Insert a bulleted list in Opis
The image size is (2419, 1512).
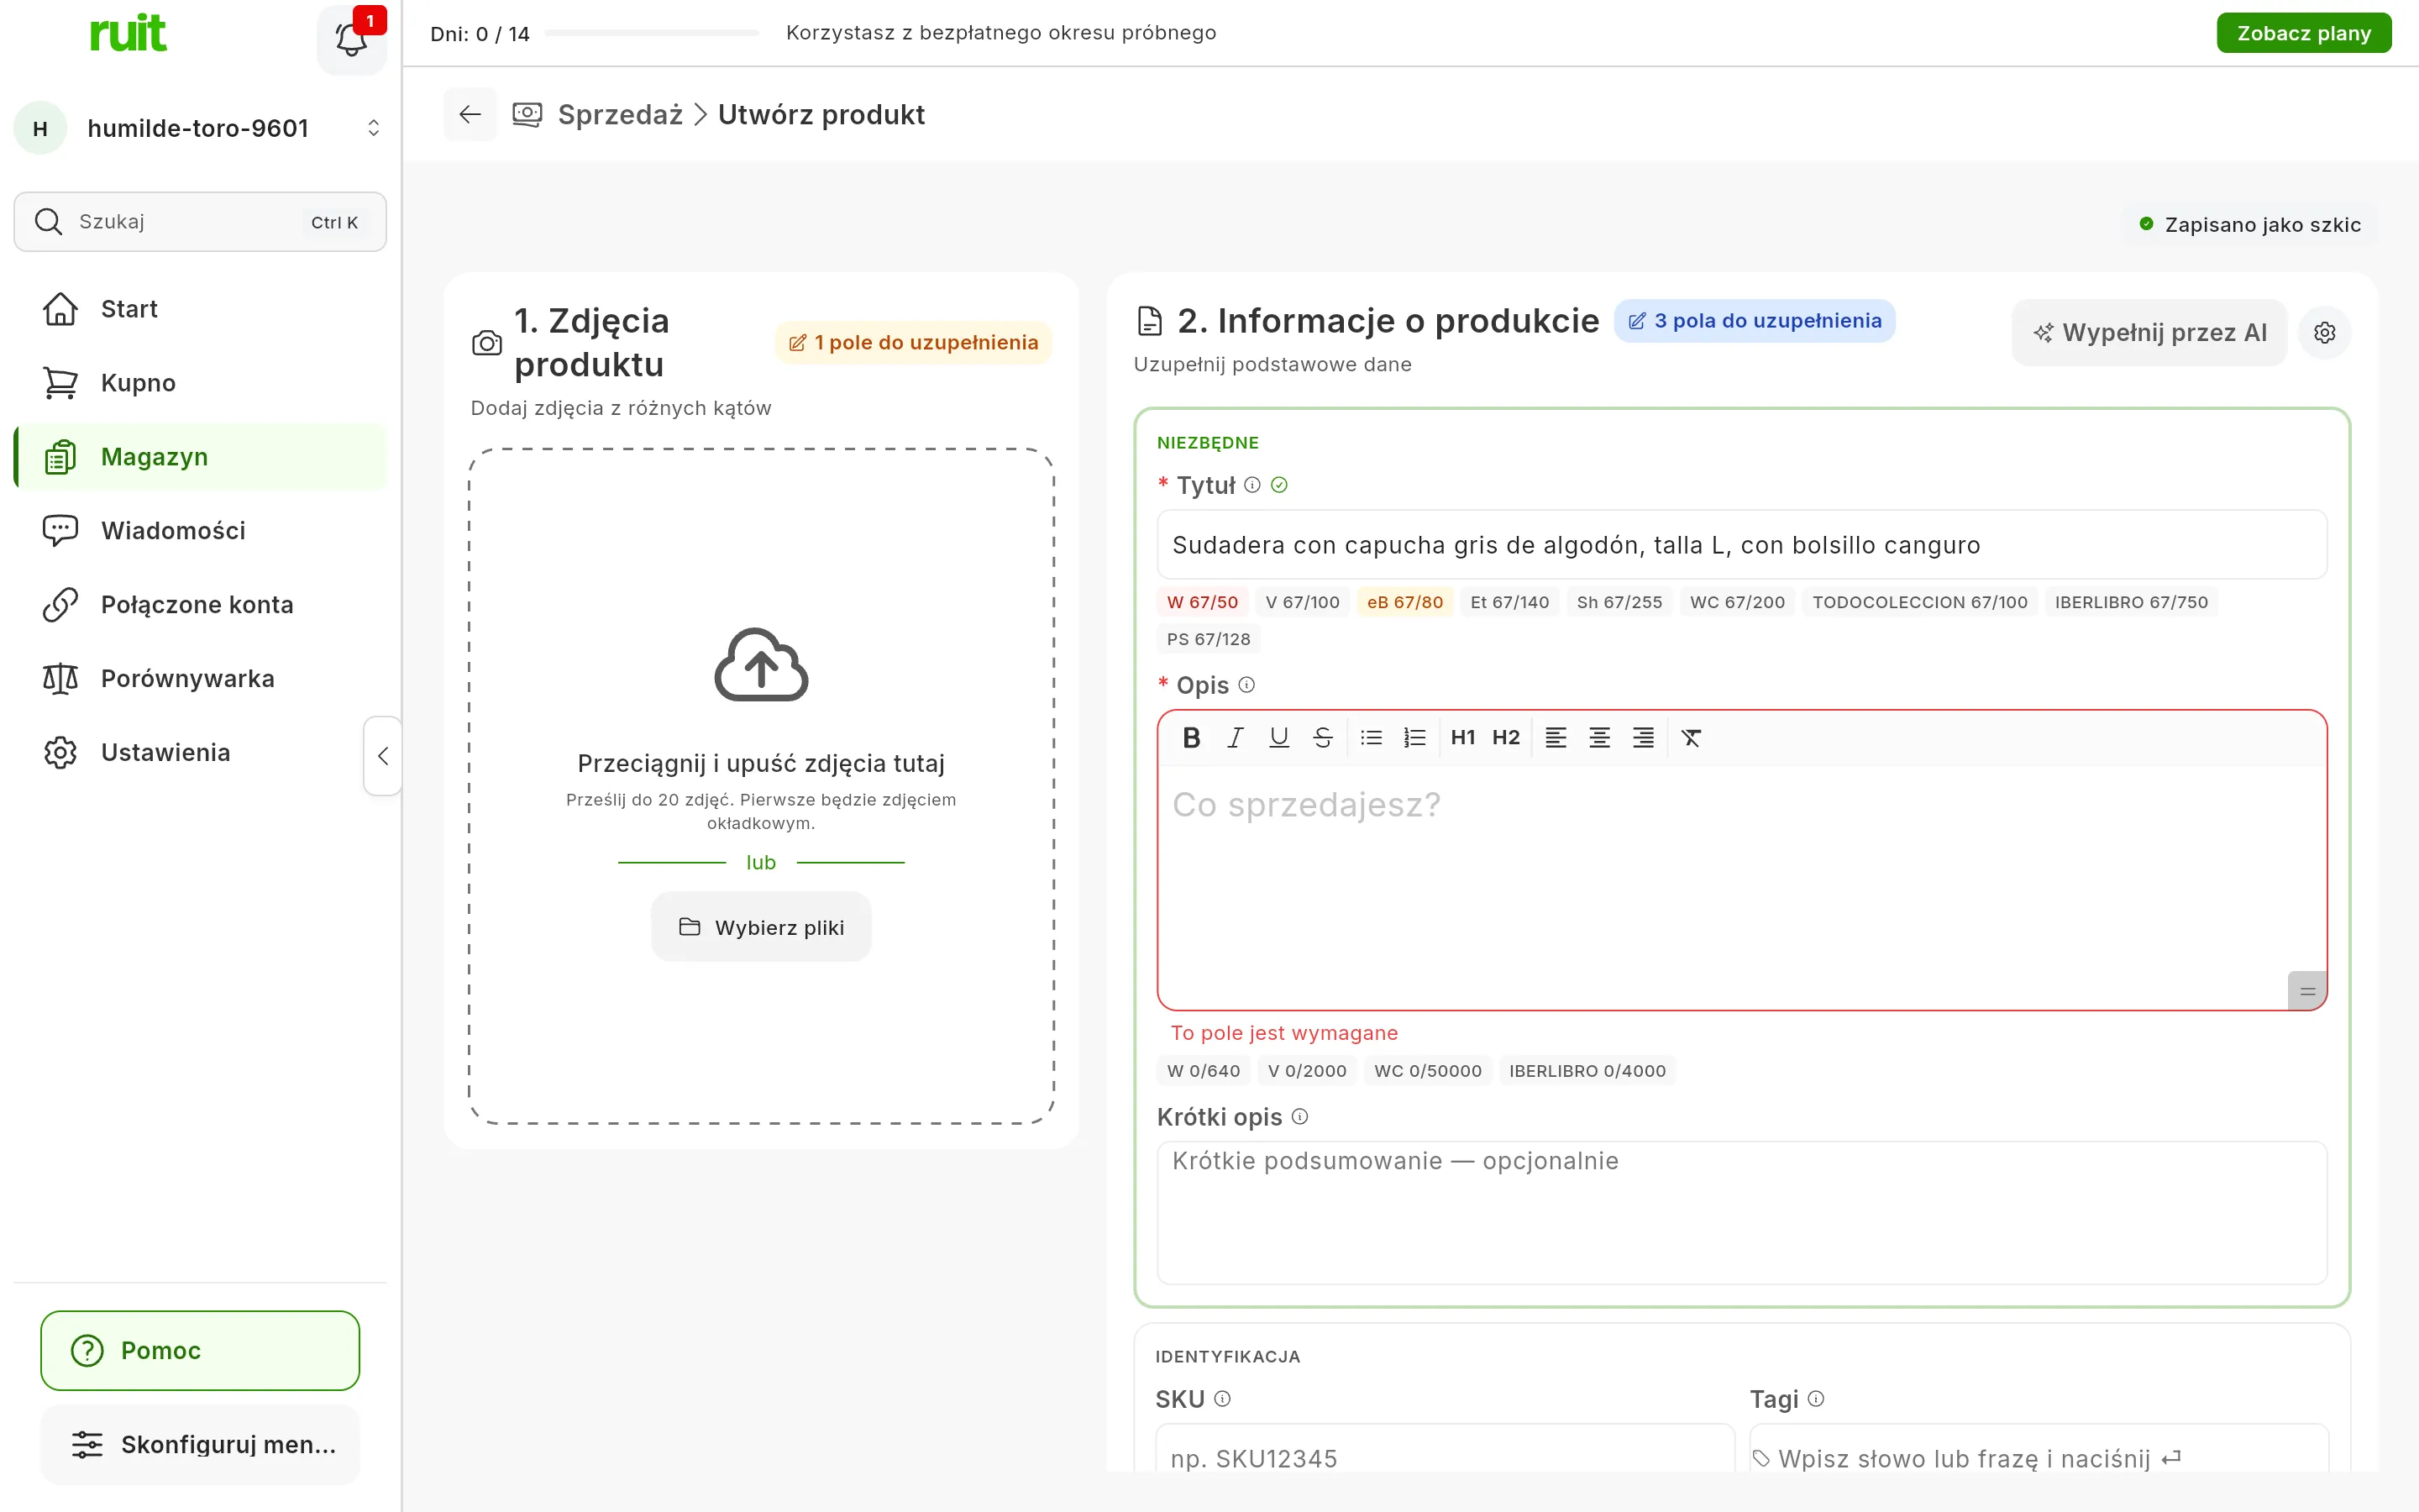(x=1372, y=738)
